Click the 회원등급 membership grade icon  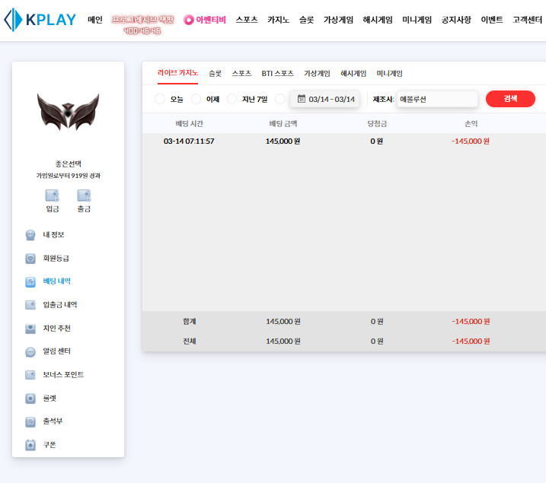coord(30,259)
